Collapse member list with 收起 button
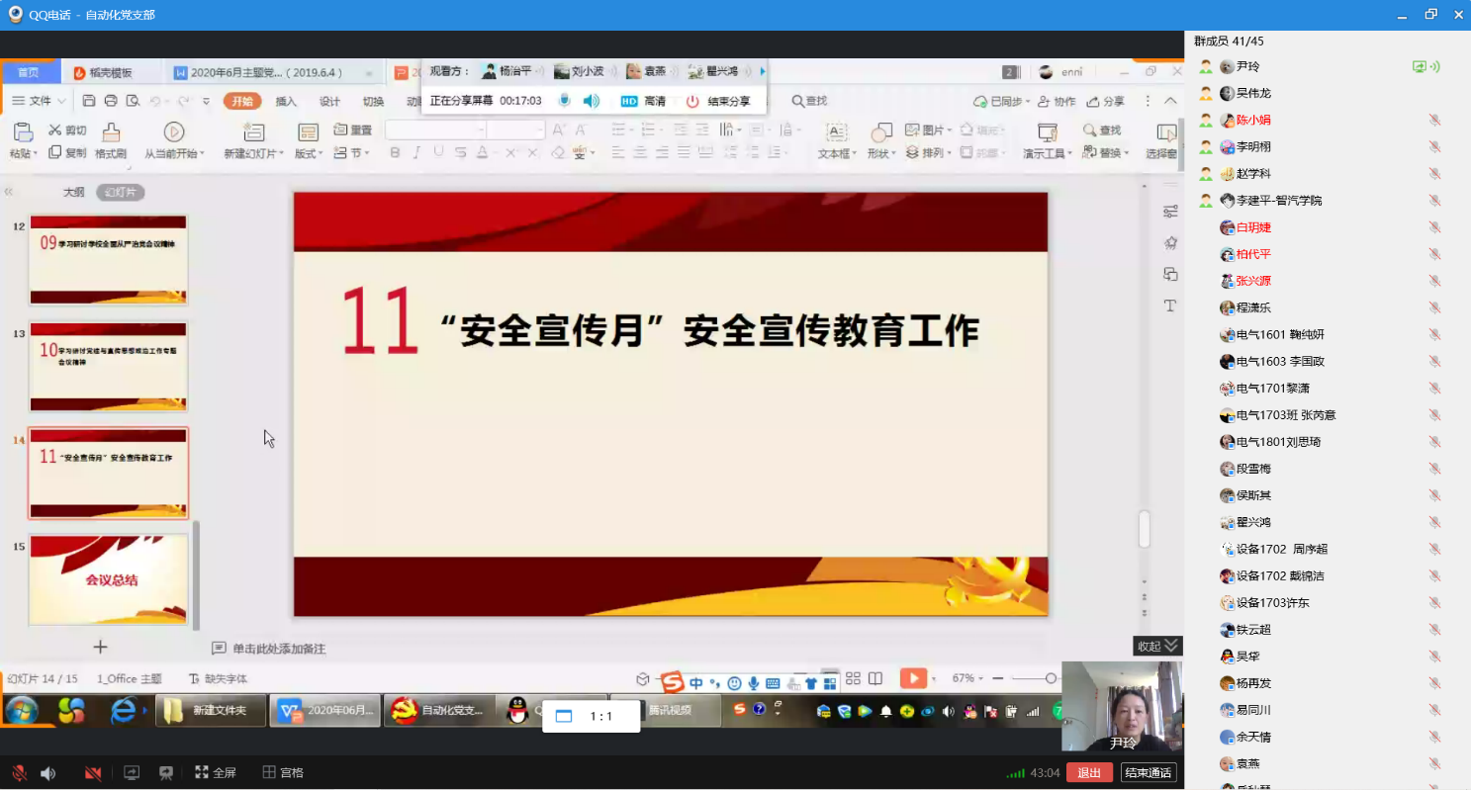Screen dimensions: 1471x790 click(1156, 646)
